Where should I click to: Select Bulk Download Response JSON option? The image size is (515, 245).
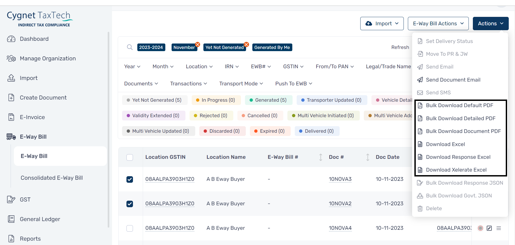[460, 183]
